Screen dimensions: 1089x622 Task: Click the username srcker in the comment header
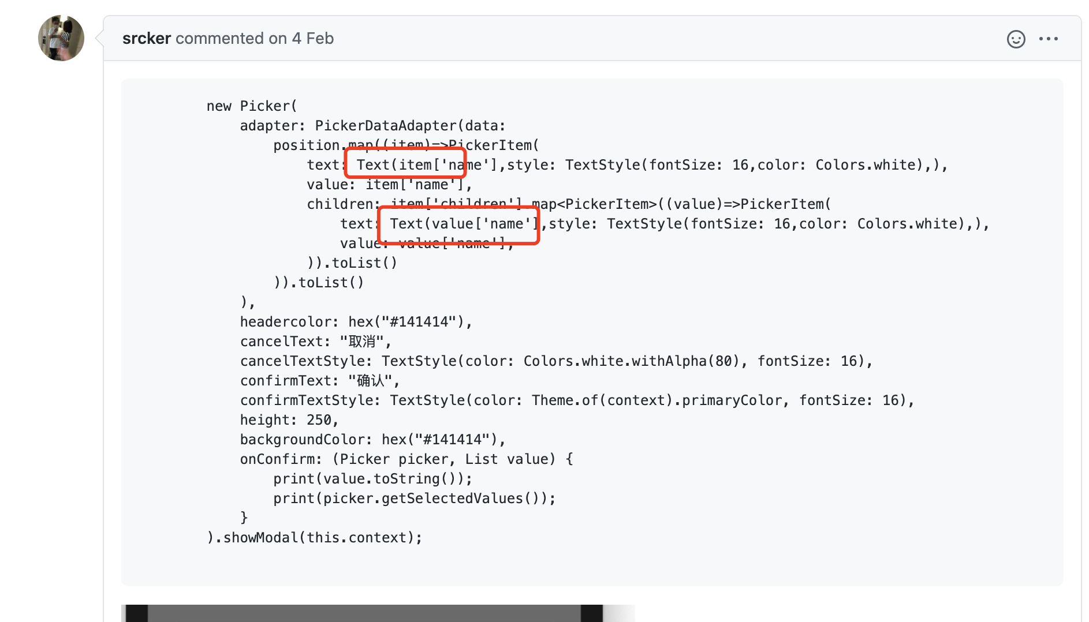tap(146, 38)
